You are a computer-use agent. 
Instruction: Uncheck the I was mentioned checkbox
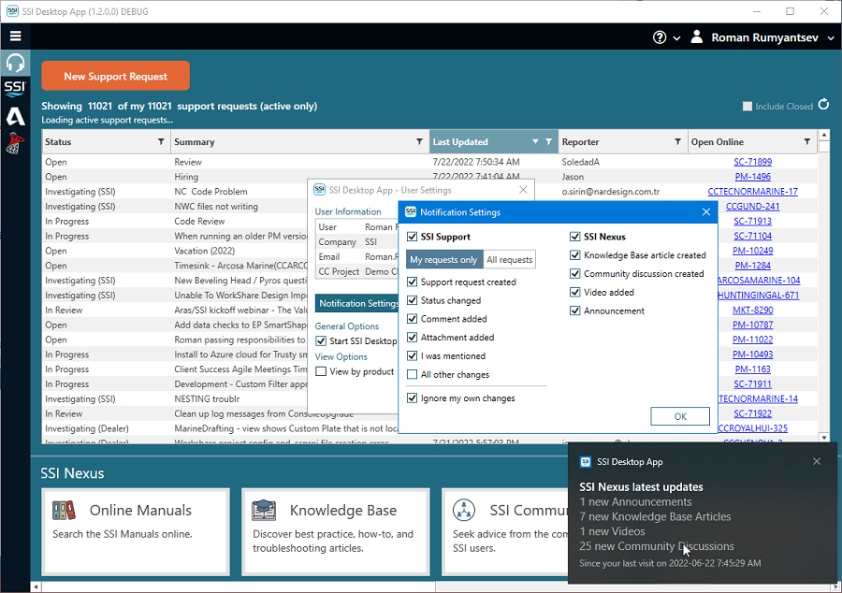click(412, 355)
